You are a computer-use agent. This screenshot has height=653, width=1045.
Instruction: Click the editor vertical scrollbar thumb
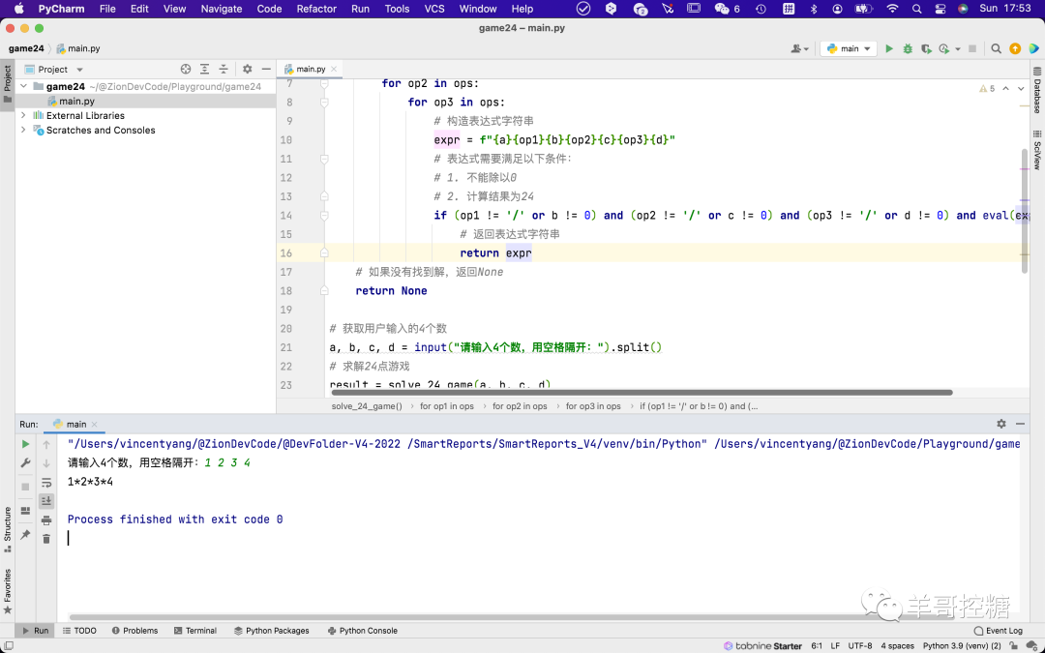click(x=1025, y=211)
